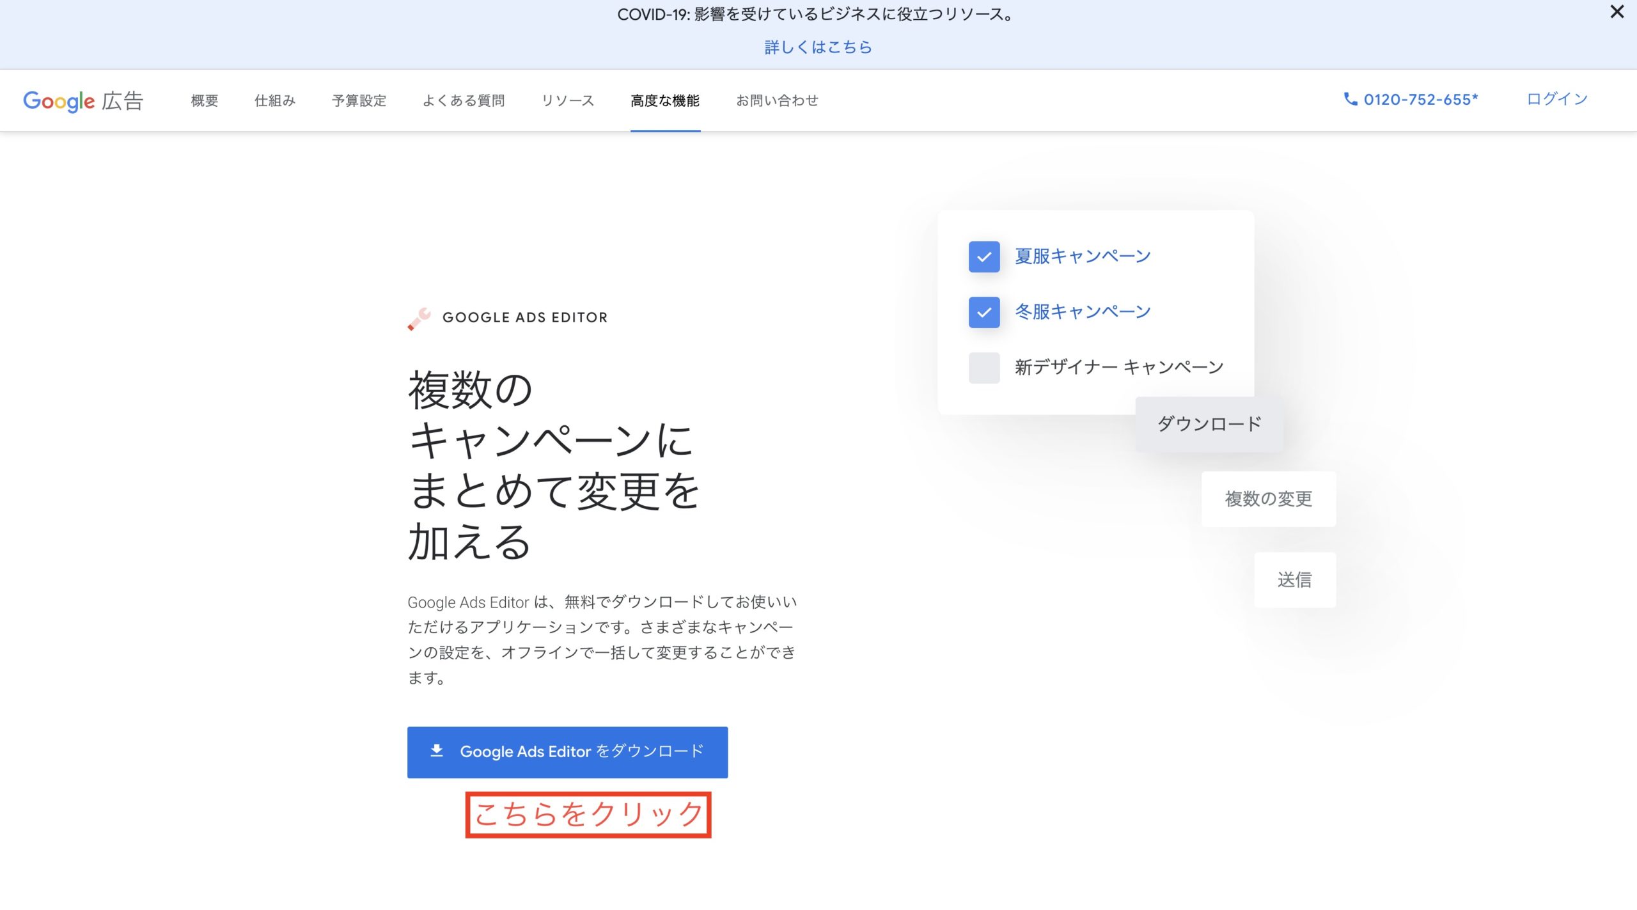Screen dimensions: 1637x910
Task: Click the ログイン link
Action: tap(1556, 99)
